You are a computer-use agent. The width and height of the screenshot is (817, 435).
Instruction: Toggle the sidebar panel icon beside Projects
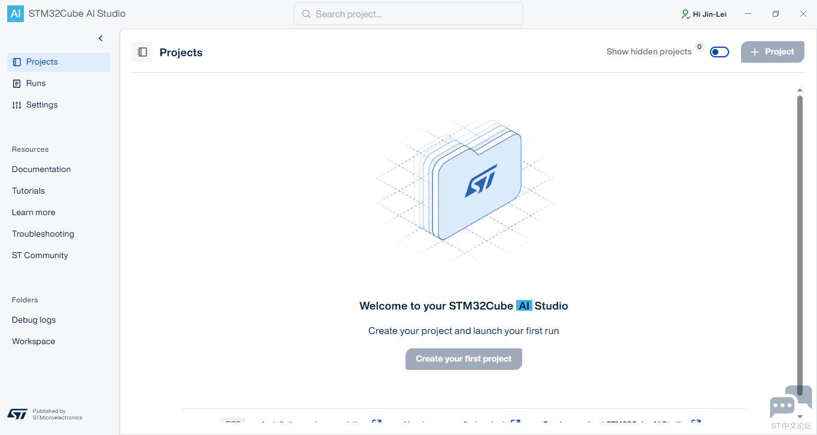click(x=142, y=53)
